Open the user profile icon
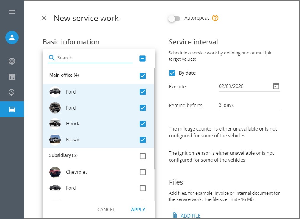Image resolution: width=300 pixels, height=219 pixels. pyautogui.click(x=12, y=38)
